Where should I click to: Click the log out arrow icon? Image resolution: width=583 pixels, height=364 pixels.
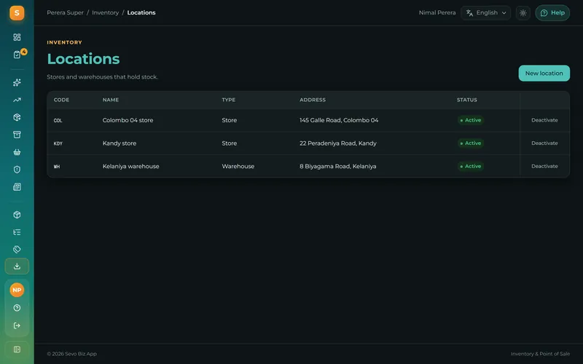(x=17, y=325)
